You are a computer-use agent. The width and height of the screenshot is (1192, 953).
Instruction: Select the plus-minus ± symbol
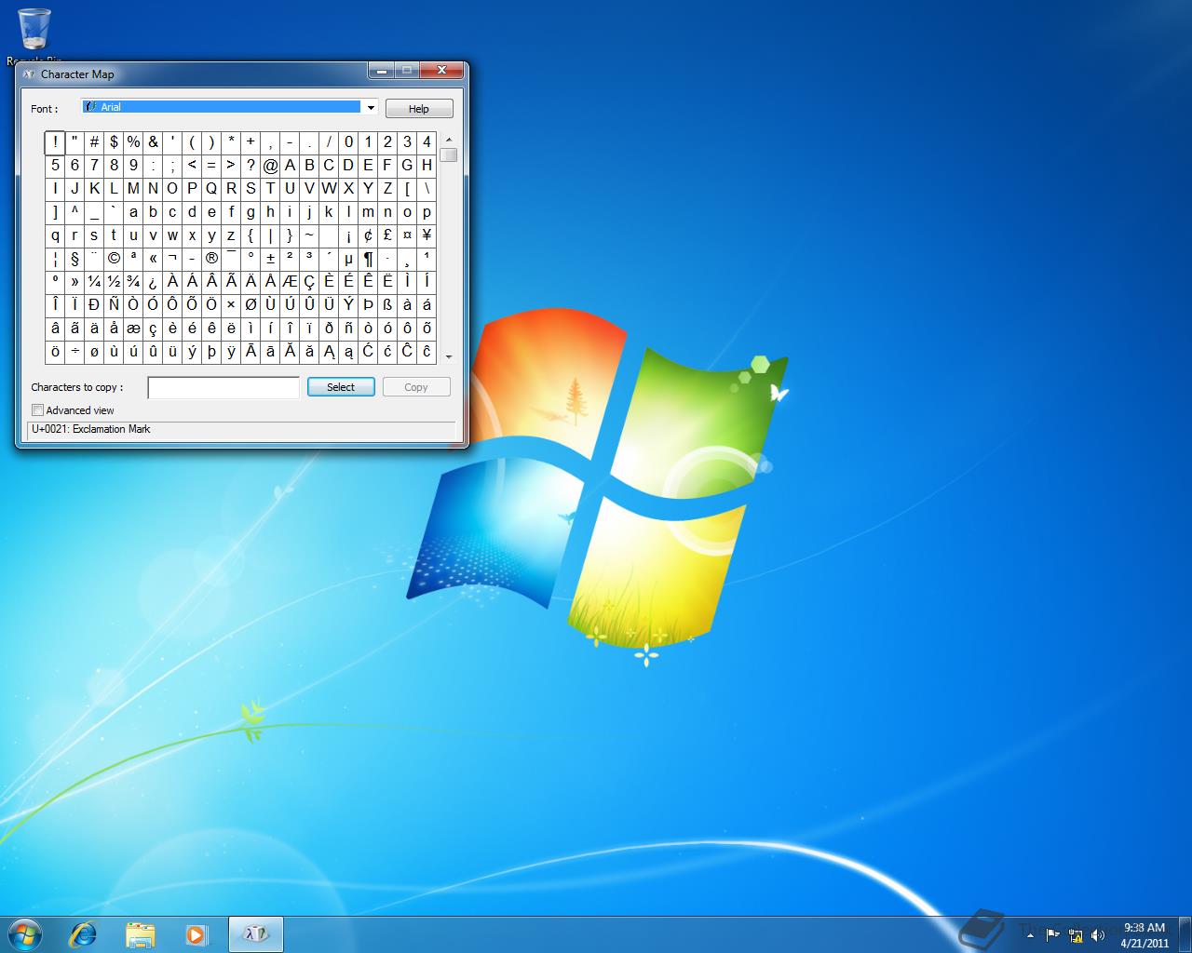coord(270,259)
